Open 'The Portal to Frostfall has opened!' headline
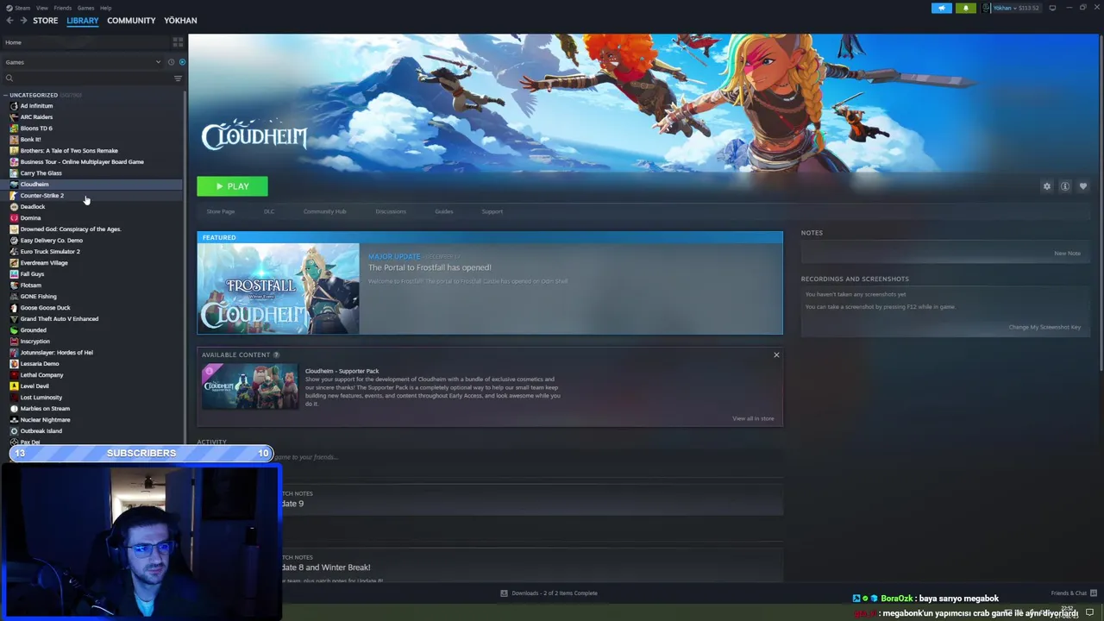The width and height of the screenshot is (1104, 621). (x=430, y=267)
